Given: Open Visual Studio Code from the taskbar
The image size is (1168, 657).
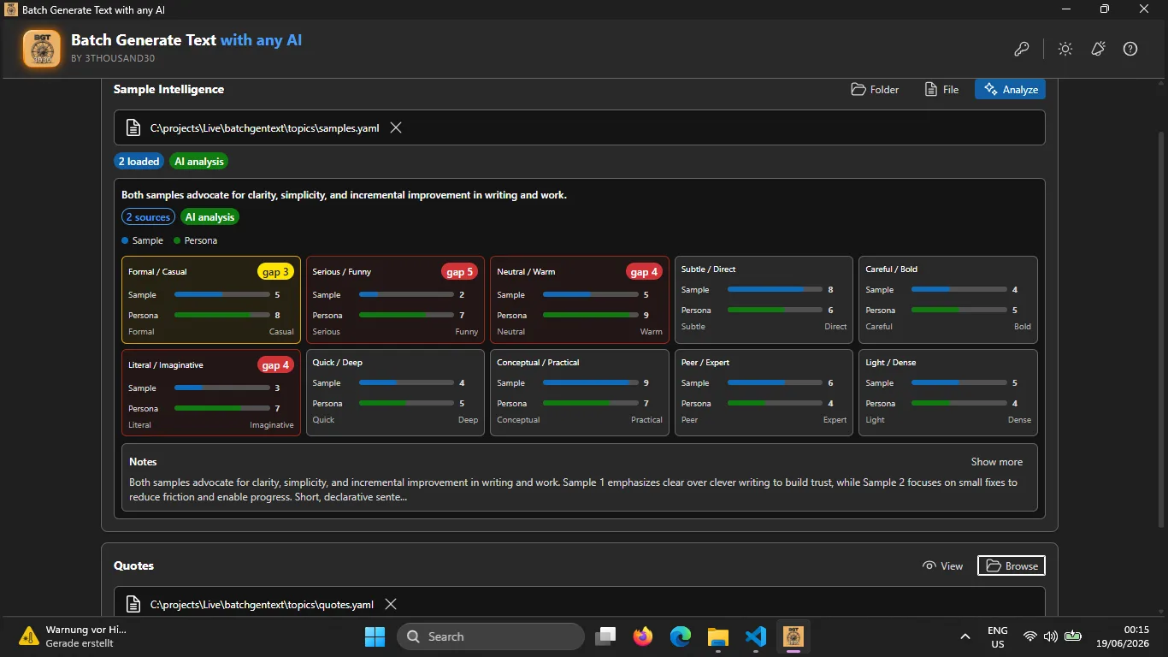Looking at the screenshot, I should pos(755,636).
